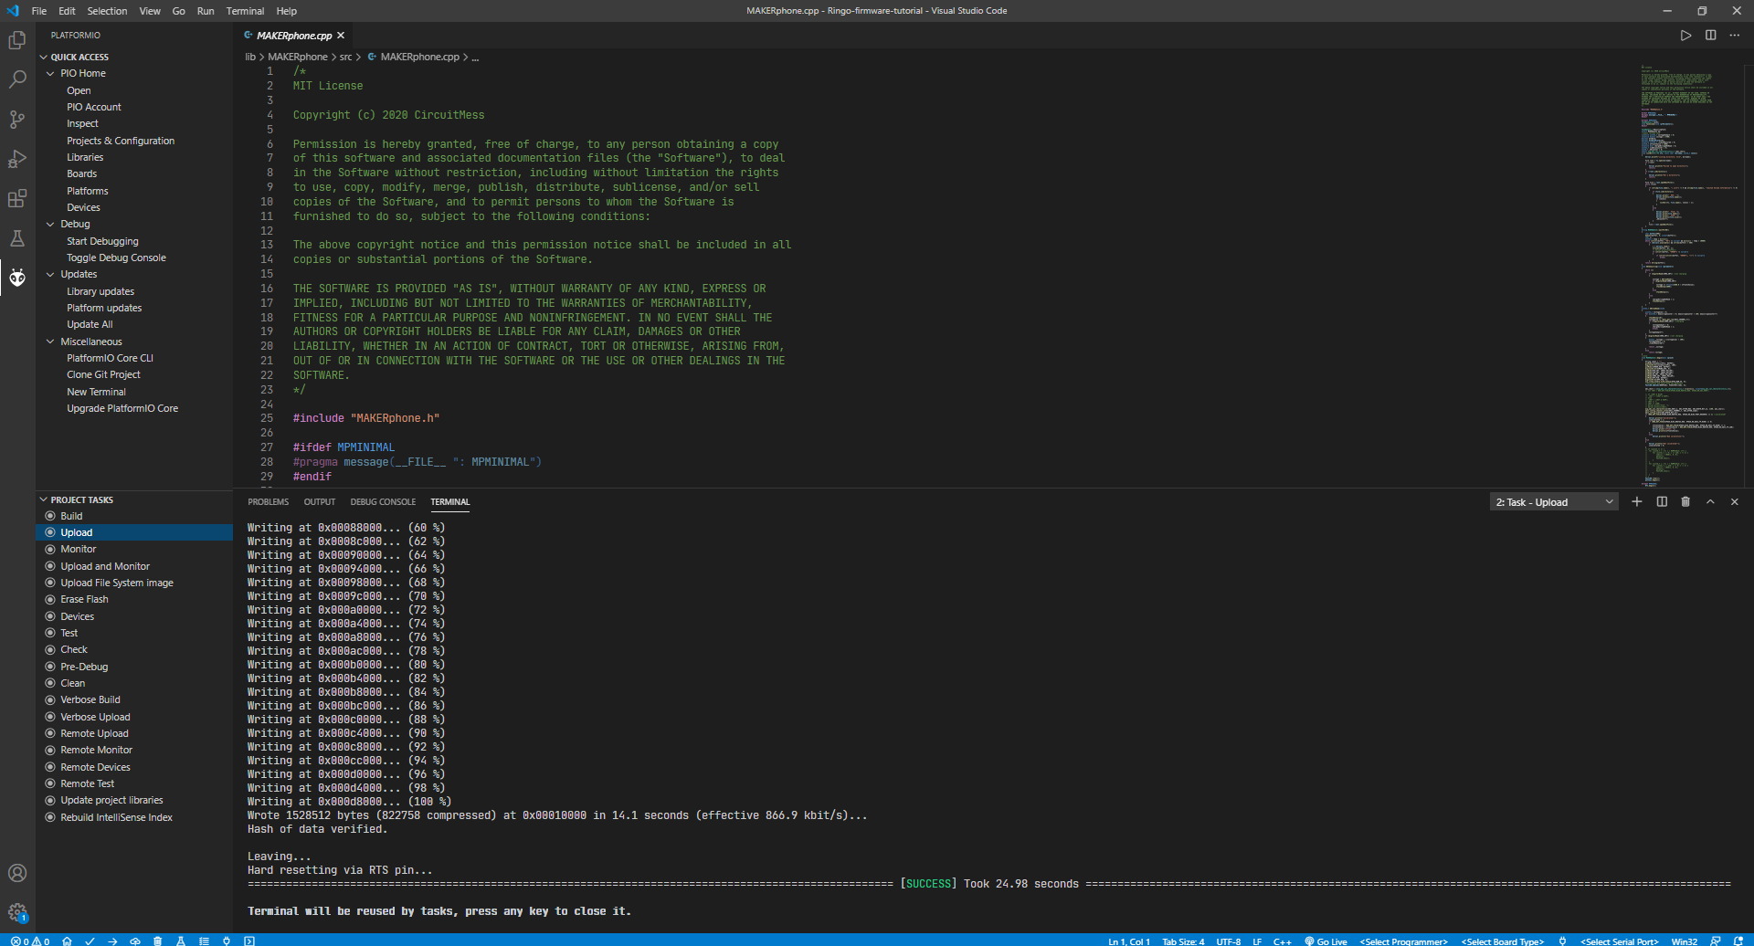Kill the terminal with trash icon
1754x946 pixels.
(x=1685, y=501)
